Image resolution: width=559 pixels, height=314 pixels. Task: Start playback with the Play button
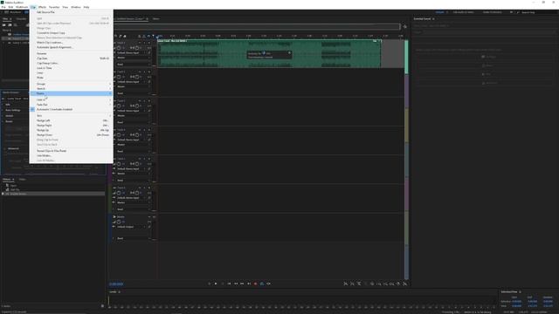click(x=216, y=283)
